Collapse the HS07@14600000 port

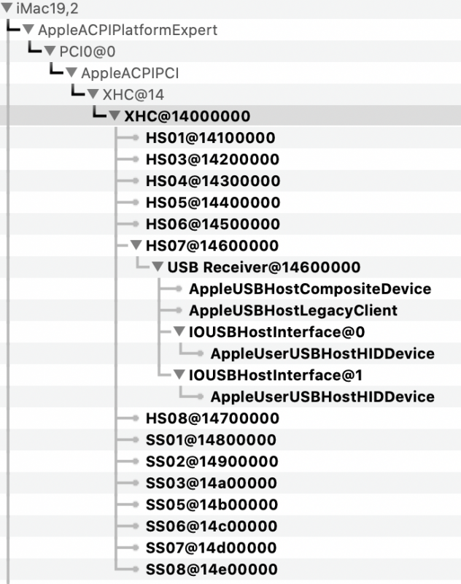(x=136, y=246)
